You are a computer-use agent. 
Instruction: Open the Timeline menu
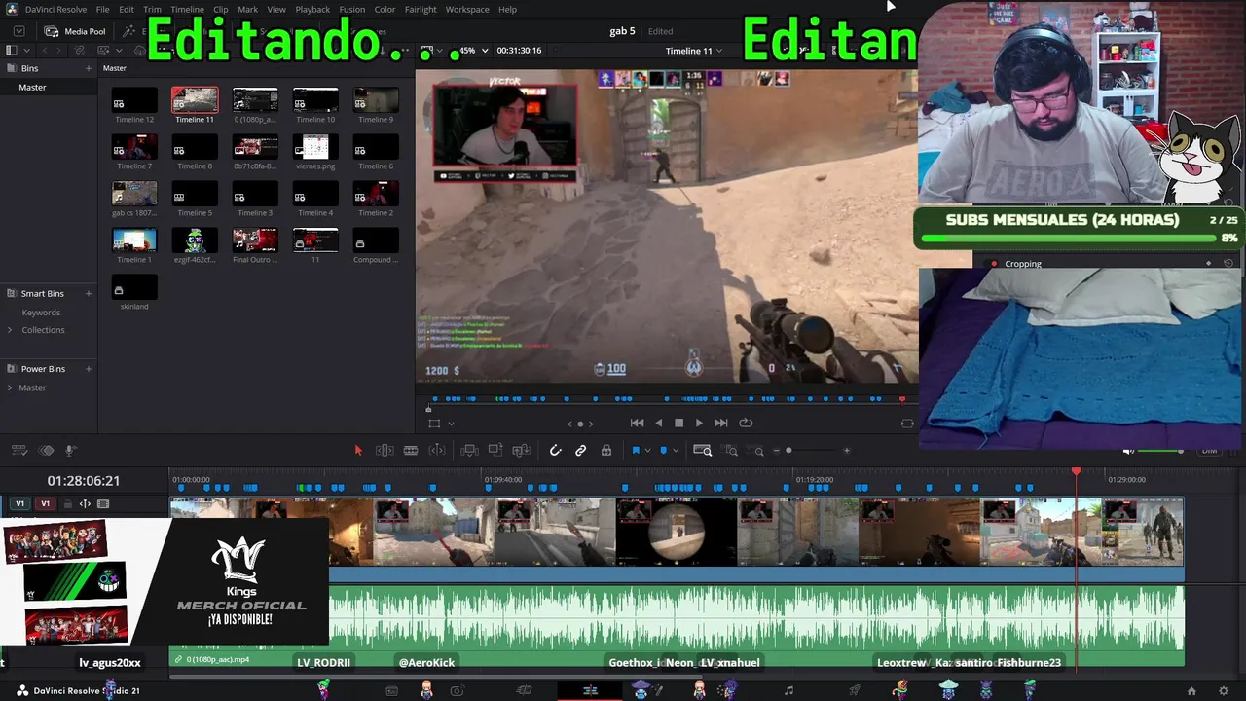[x=187, y=9]
